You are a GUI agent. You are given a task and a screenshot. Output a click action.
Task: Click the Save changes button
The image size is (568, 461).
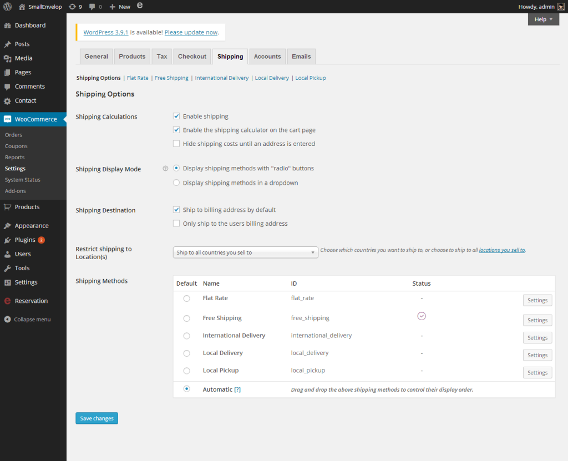coord(97,418)
